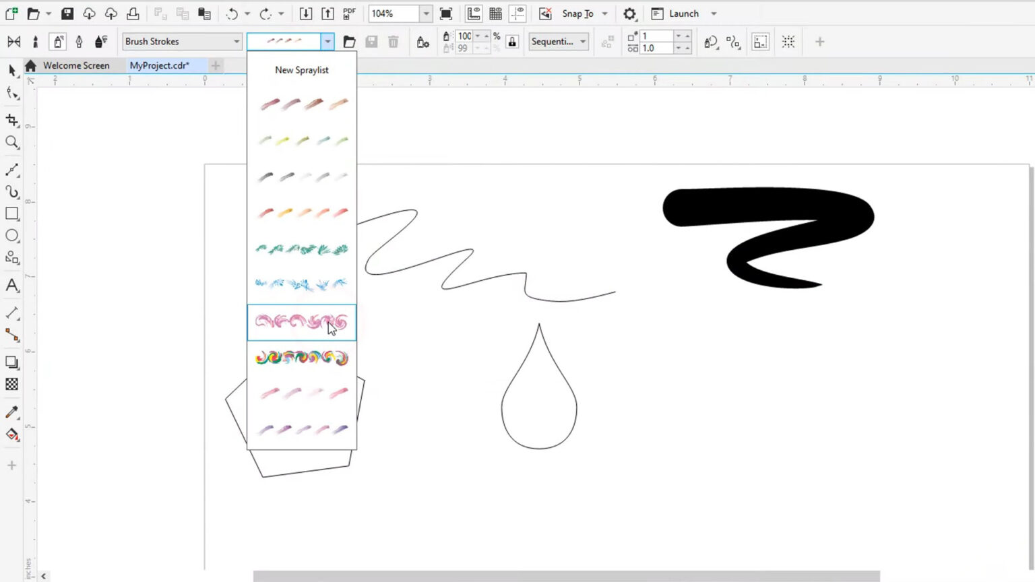Pick the Ellipse tool
This screenshot has height=582, width=1035.
12,236
